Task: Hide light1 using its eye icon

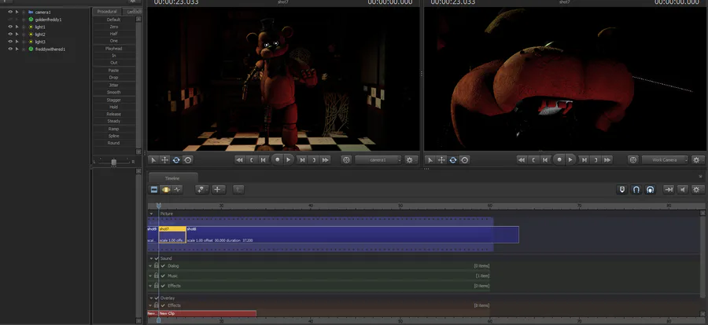Action: click(x=10, y=27)
